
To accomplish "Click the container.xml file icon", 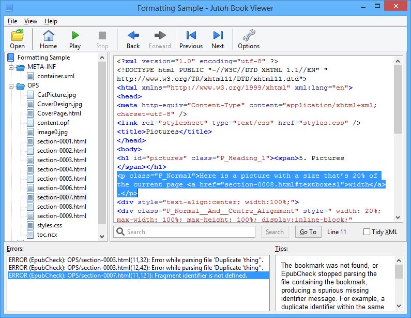I will point(31,76).
